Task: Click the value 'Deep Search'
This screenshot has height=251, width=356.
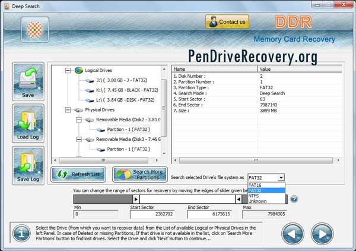Action: 272,93
